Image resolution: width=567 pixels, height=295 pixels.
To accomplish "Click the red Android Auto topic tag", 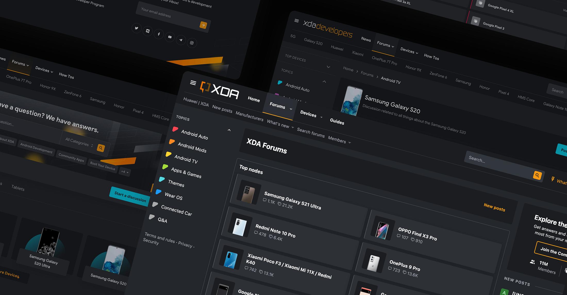I will 175,129.
